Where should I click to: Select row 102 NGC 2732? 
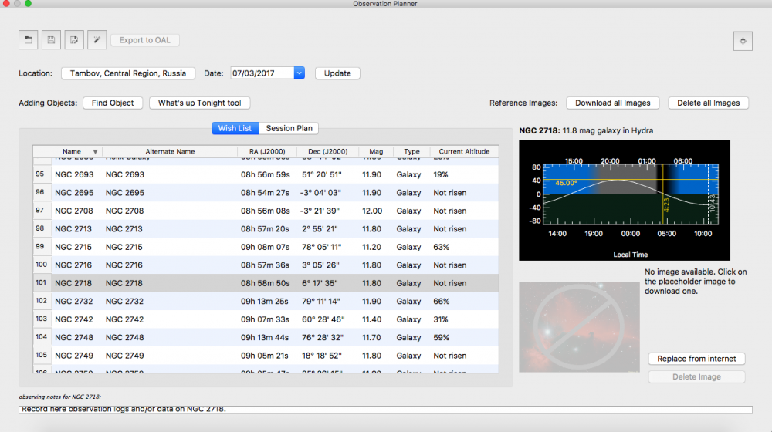tap(266, 301)
